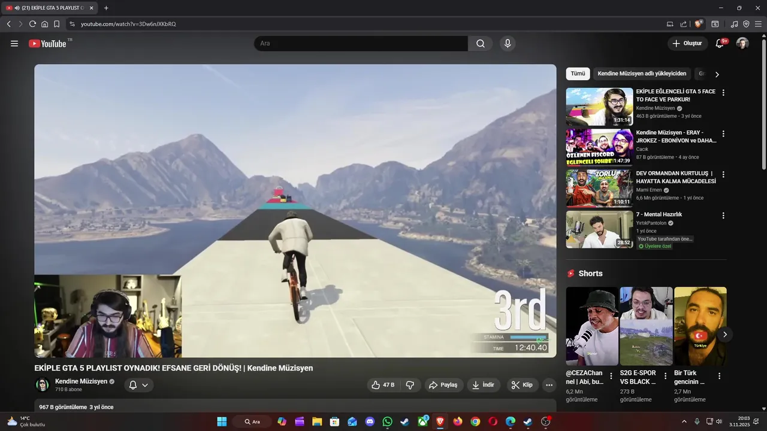Open DEV ORMANDAN KURTULUŞ video title

(676, 177)
